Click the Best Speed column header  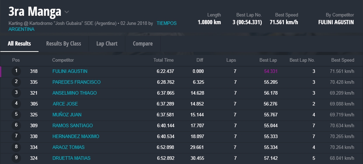tap(343, 60)
